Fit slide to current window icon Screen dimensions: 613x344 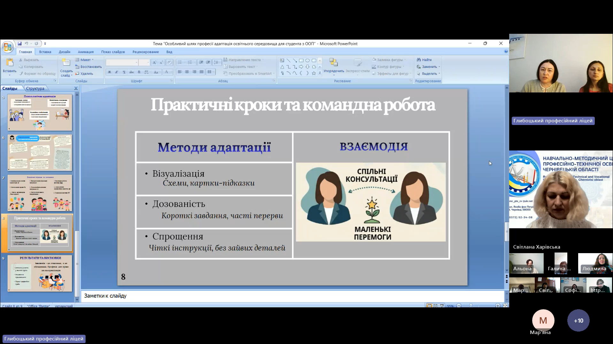point(505,306)
